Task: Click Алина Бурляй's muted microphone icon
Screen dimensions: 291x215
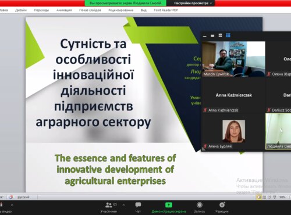Action: pos(205,146)
